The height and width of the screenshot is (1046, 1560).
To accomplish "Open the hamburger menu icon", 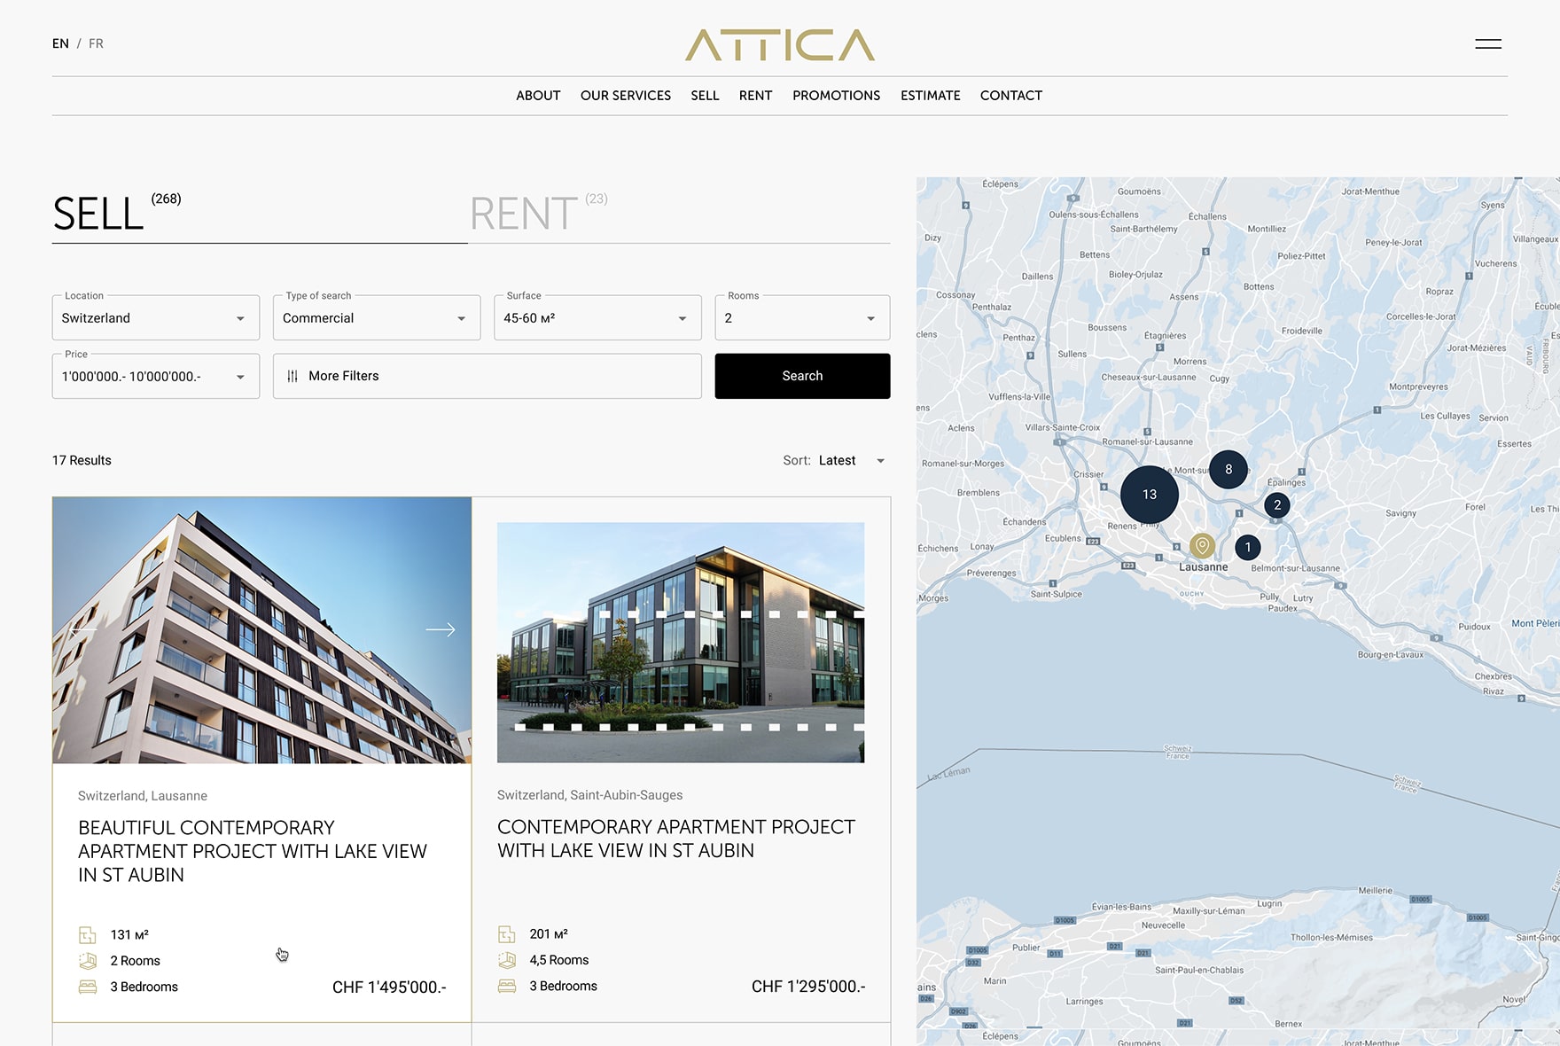I will click(x=1487, y=43).
